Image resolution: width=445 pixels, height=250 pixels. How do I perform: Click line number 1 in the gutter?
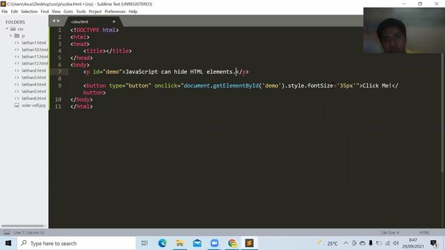point(59,30)
